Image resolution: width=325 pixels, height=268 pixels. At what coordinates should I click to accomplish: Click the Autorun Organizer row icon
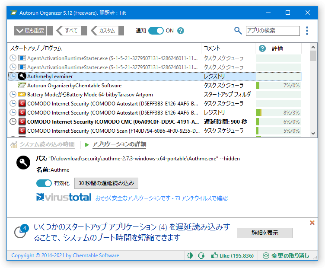click(x=22, y=86)
